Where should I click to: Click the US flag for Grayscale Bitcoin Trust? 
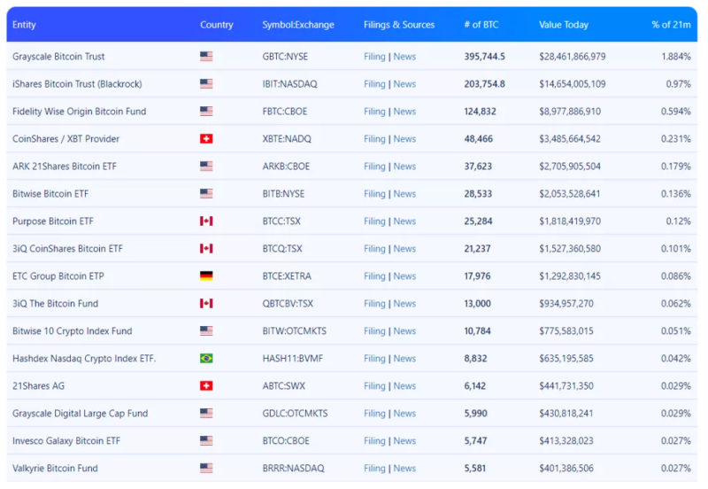click(x=206, y=57)
